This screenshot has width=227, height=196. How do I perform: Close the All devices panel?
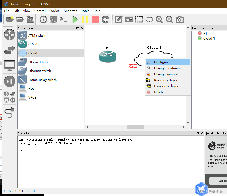tap(82, 28)
